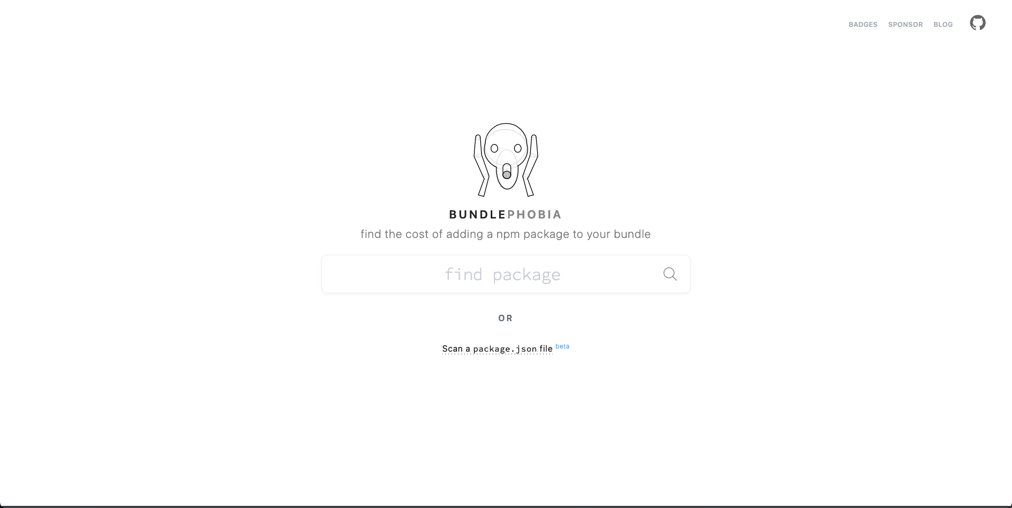This screenshot has height=508, width=1012.
Task: Click the OR separator text
Action: [505, 318]
